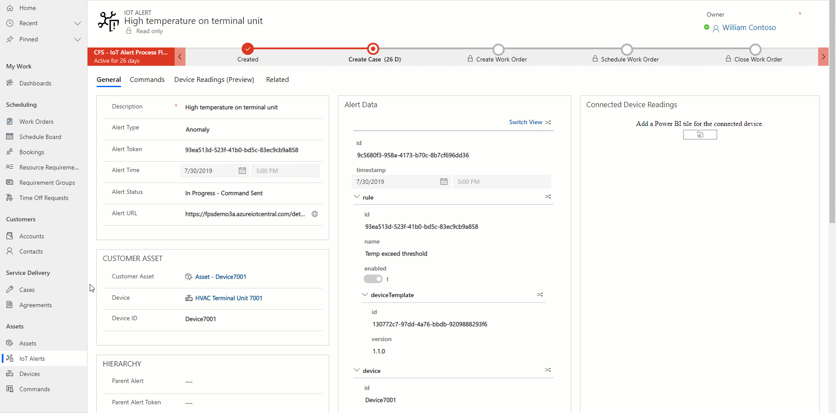Click the timestamp calendar icon in Alert Data
The height and width of the screenshot is (413, 836).
click(444, 182)
